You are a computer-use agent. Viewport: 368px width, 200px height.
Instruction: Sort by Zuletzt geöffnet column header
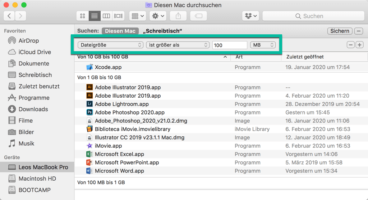pyautogui.click(x=305, y=57)
